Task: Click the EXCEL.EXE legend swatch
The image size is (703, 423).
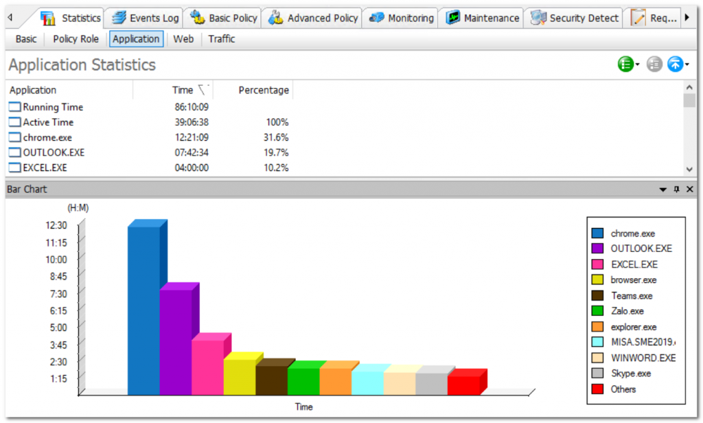Action: click(x=597, y=264)
